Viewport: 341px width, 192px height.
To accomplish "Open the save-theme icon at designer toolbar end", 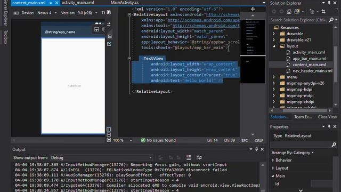I will coord(109,12).
